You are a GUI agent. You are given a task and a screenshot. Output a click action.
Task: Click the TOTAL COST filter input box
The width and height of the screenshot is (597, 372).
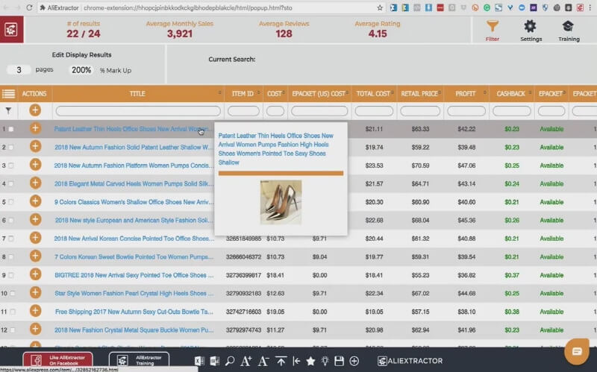tap(374, 111)
